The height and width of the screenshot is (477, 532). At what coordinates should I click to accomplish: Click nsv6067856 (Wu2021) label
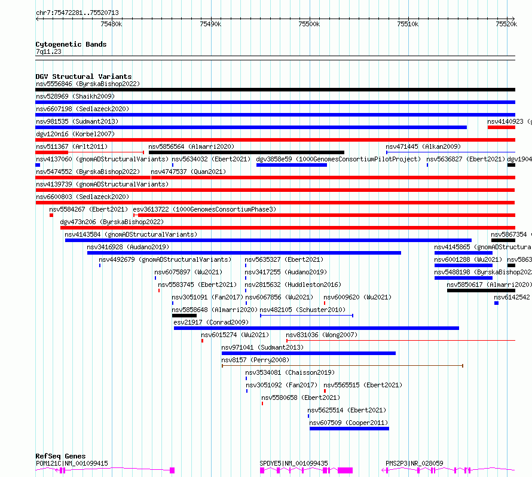279,297
